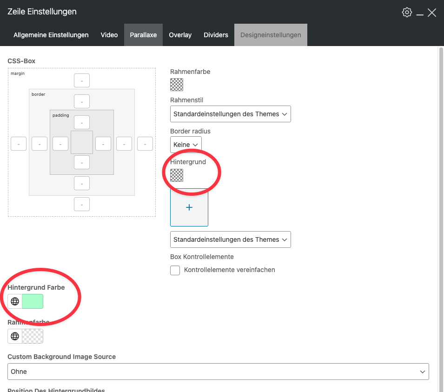
Task: Add background image with plus button
Action: click(x=189, y=207)
